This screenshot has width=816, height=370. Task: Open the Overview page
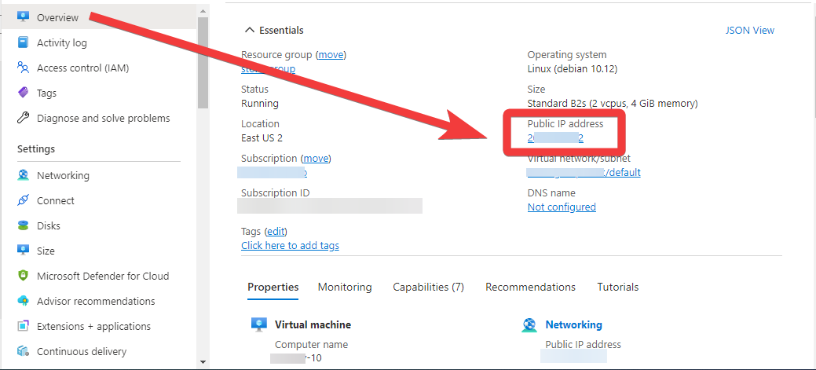(99, 17)
